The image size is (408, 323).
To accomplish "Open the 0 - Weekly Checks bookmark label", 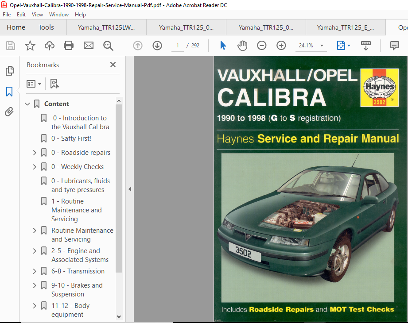I will click(77, 167).
